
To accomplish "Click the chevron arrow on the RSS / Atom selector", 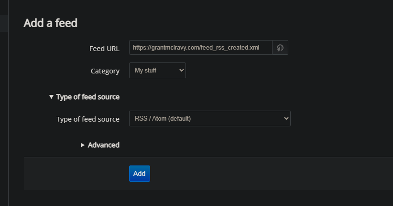I will coord(286,118).
